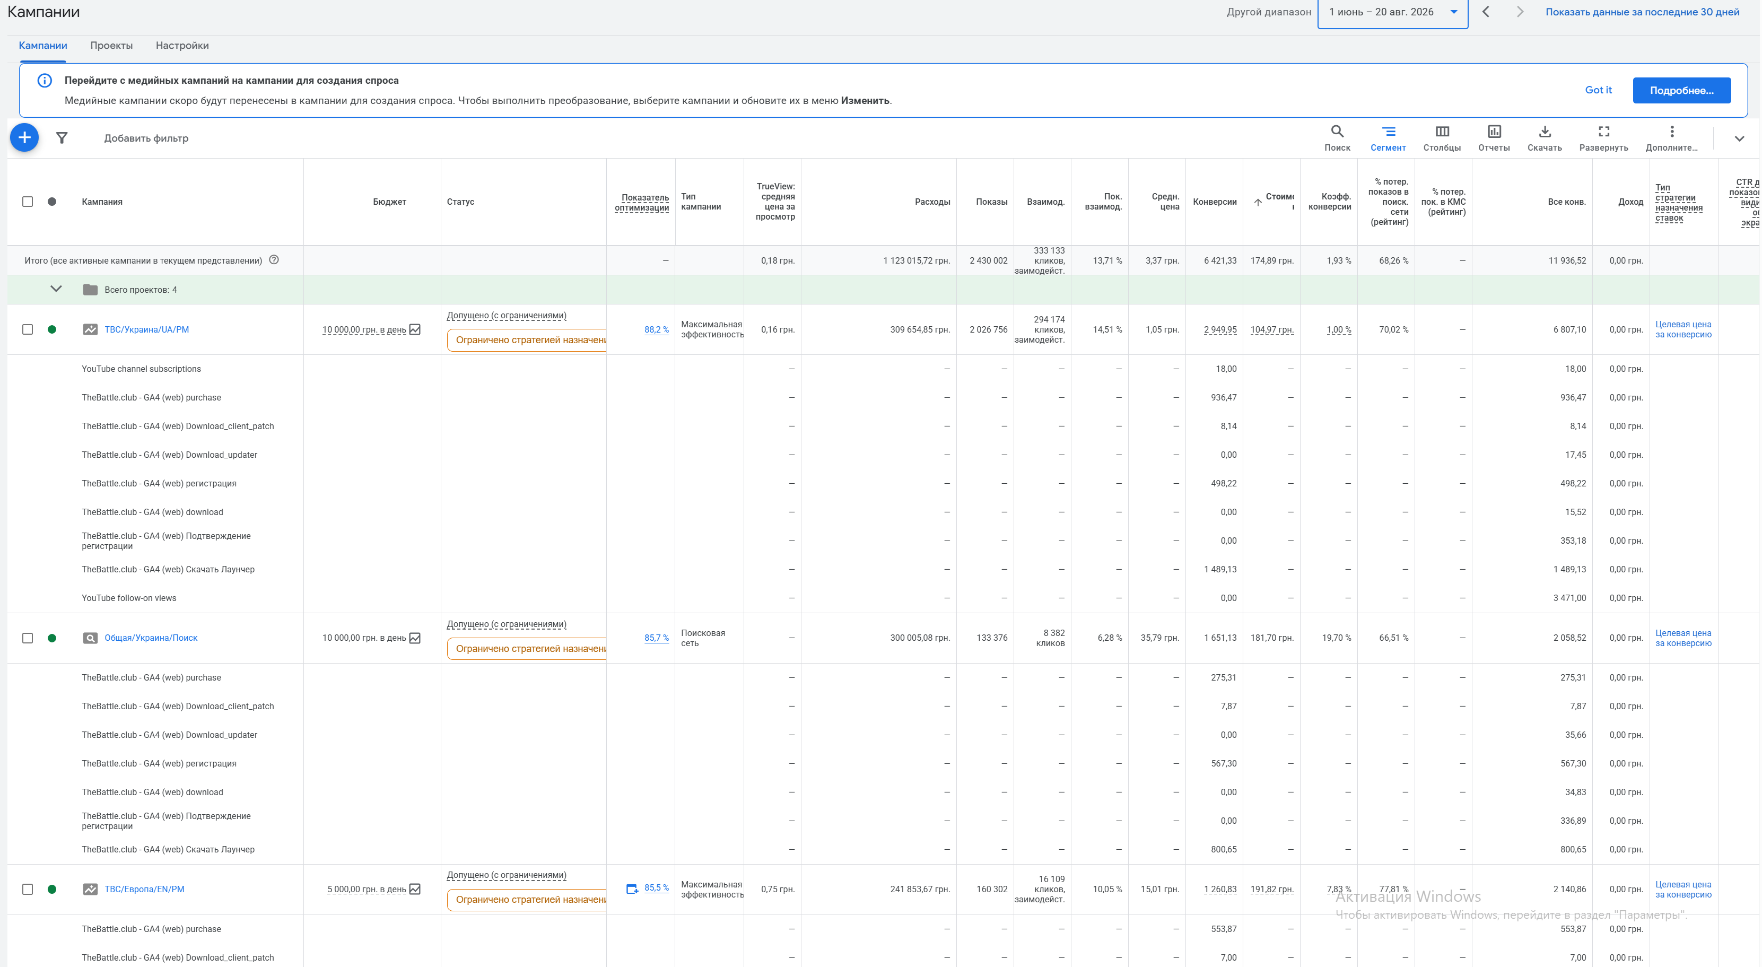
Task: Show data for the last 30 days link
Action: pos(1642,12)
